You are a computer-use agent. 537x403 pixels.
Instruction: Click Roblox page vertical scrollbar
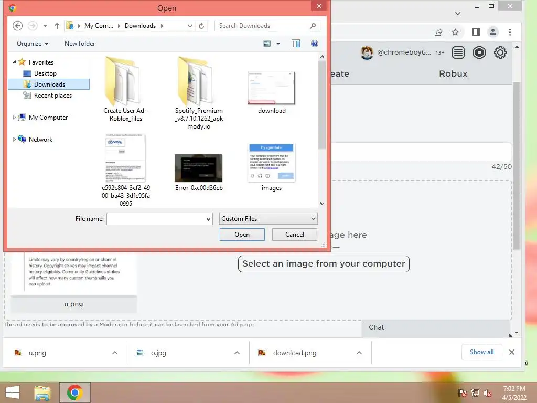click(517, 166)
